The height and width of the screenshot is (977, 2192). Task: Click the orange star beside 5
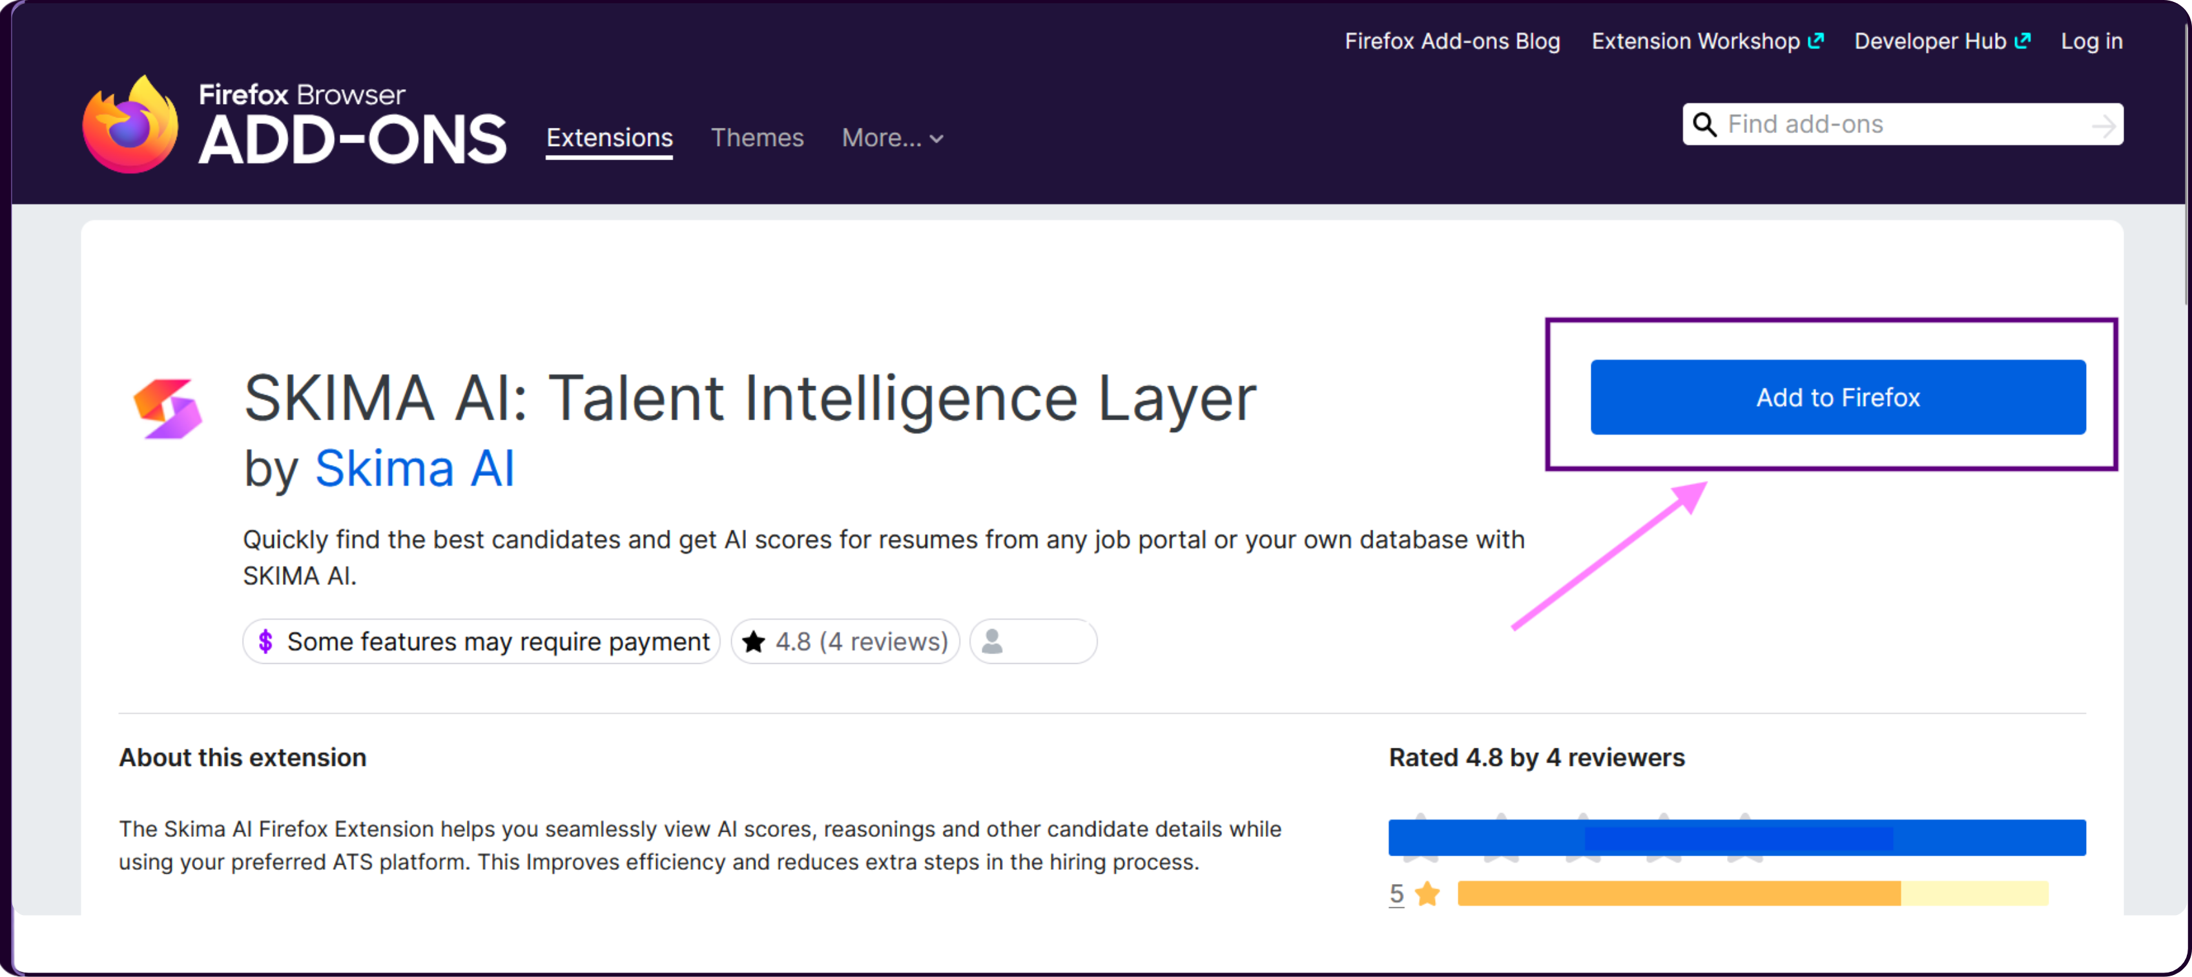coord(1427,894)
